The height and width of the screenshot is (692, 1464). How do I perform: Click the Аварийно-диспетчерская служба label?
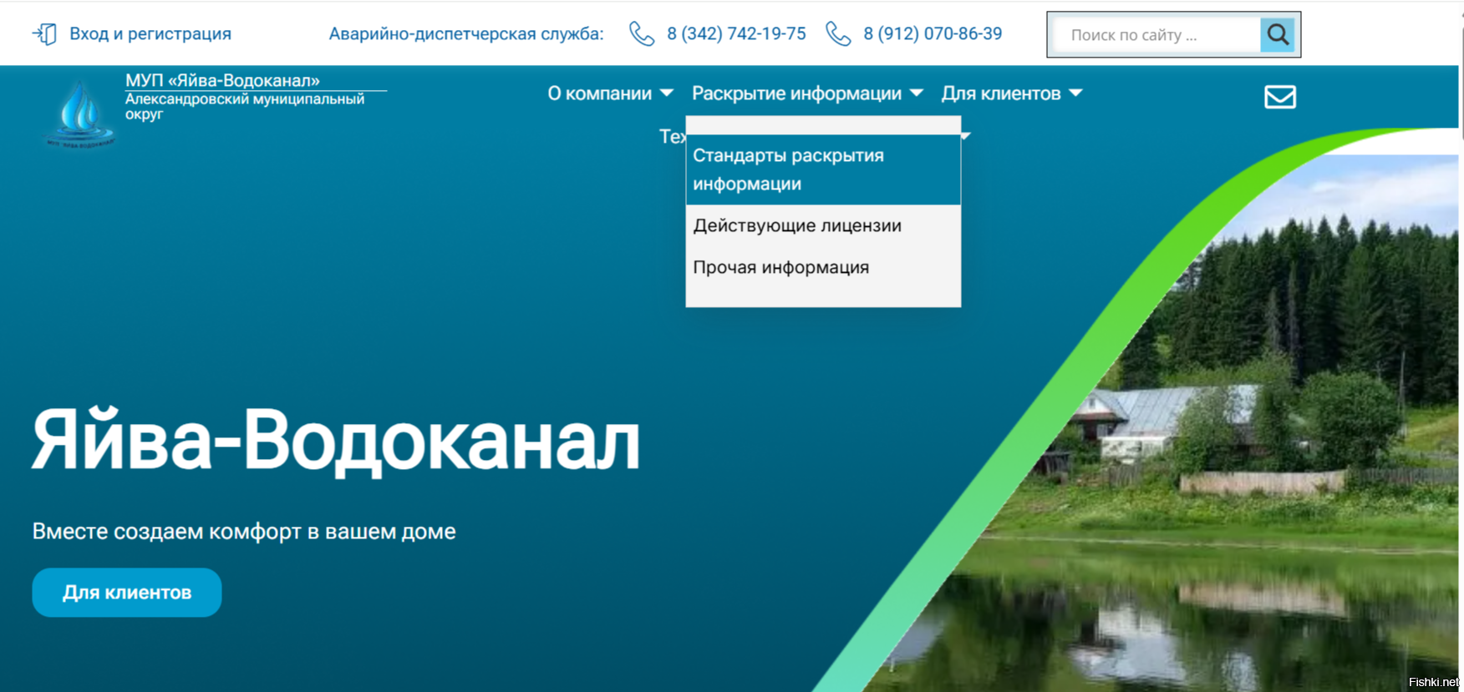466,34
